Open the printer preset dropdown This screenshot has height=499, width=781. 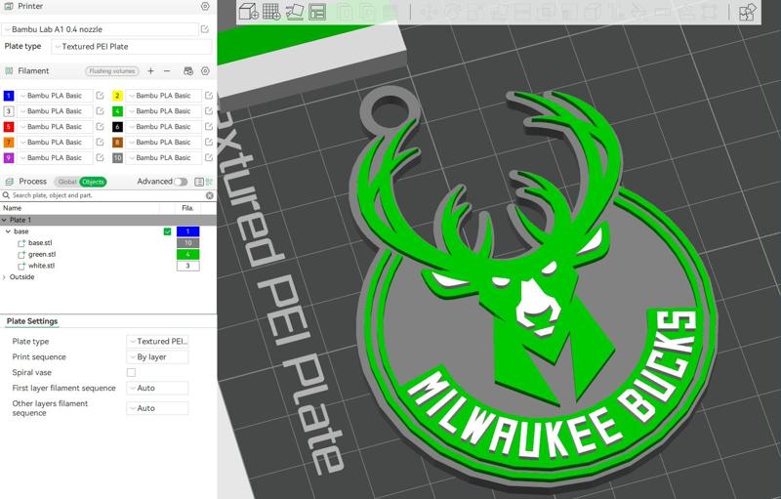tap(100, 29)
